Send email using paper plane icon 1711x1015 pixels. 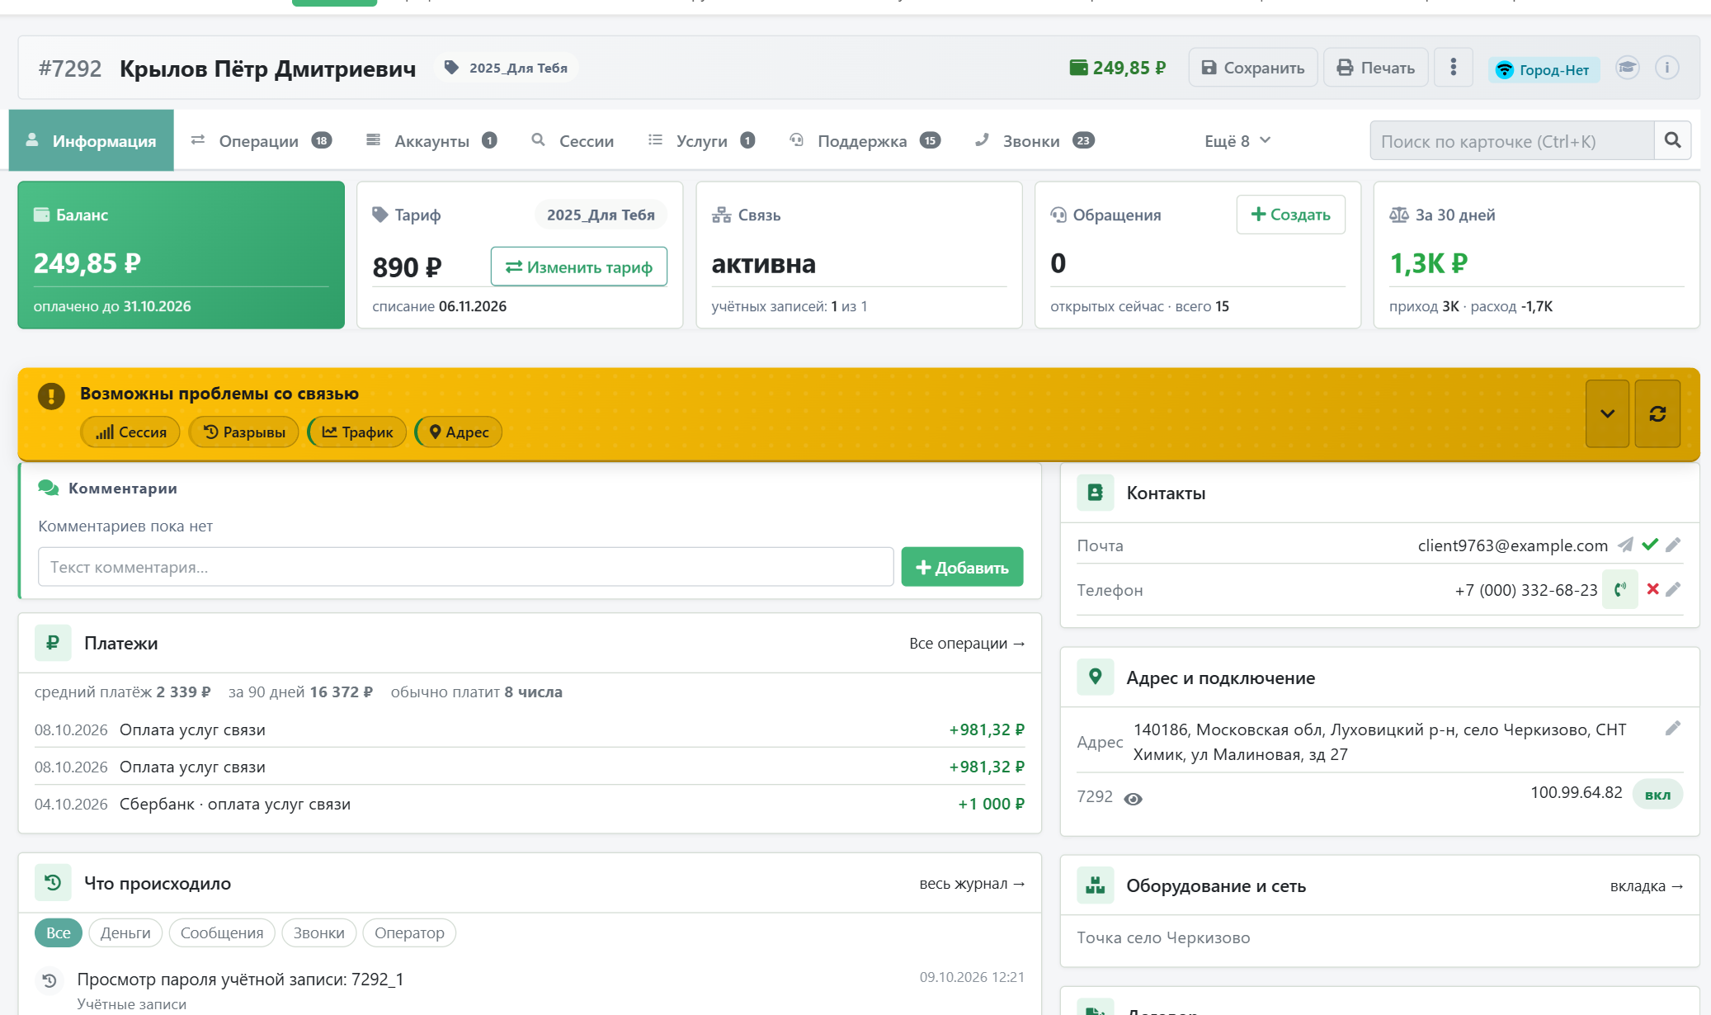pos(1625,545)
